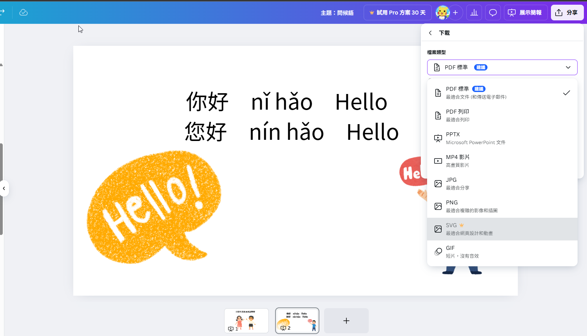This screenshot has width=587, height=336.
Task: Click the PDF document icon in the file type field
Action: coord(436,67)
